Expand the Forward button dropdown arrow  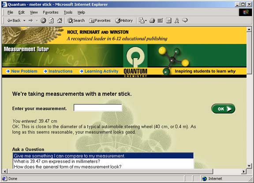pyautogui.click(x=37, y=21)
